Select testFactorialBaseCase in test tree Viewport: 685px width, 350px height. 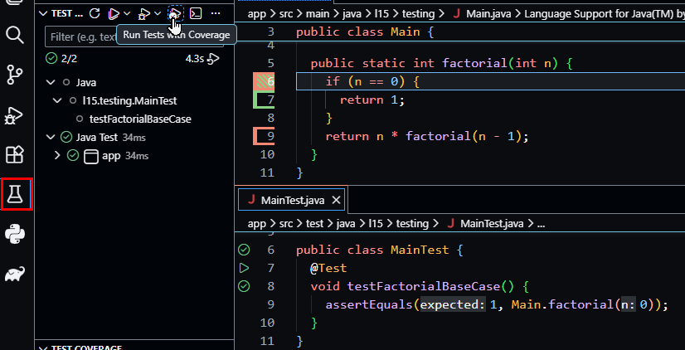pos(140,119)
